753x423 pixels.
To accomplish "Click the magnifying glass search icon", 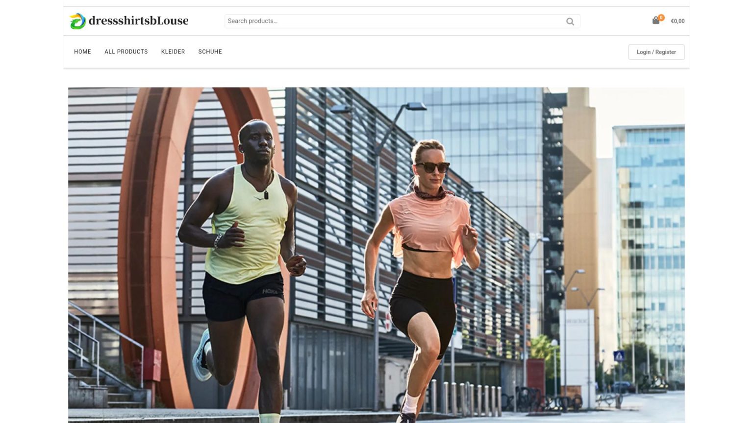I will (570, 22).
